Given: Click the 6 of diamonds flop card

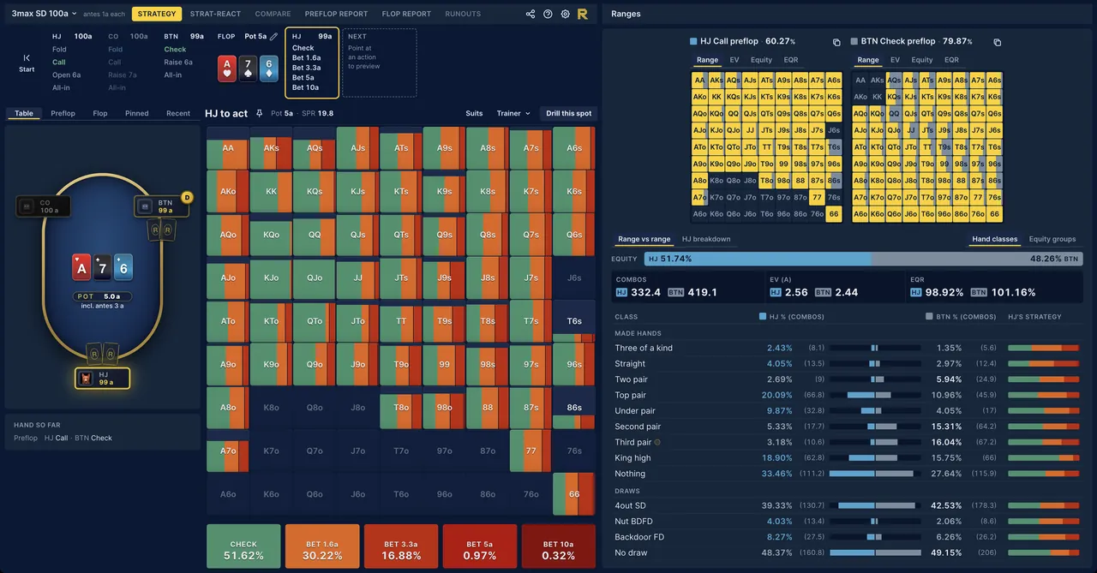Looking at the screenshot, I should (268, 69).
